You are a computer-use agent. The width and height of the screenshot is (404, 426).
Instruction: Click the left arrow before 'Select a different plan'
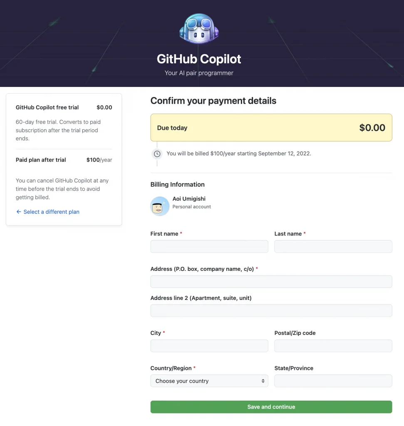(18, 212)
